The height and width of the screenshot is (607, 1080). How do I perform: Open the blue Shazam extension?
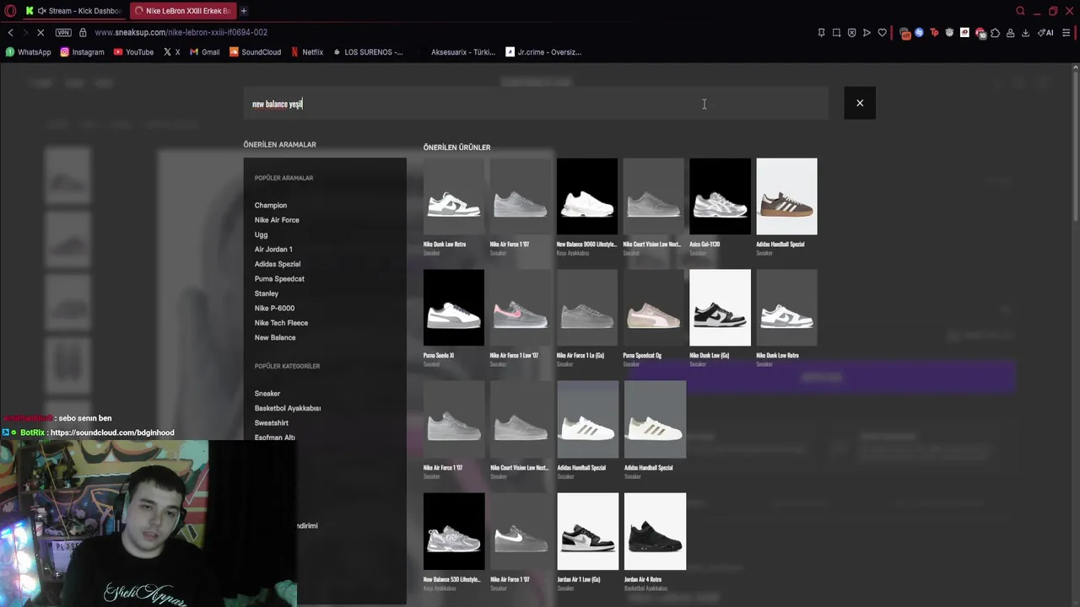tap(919, 33)
